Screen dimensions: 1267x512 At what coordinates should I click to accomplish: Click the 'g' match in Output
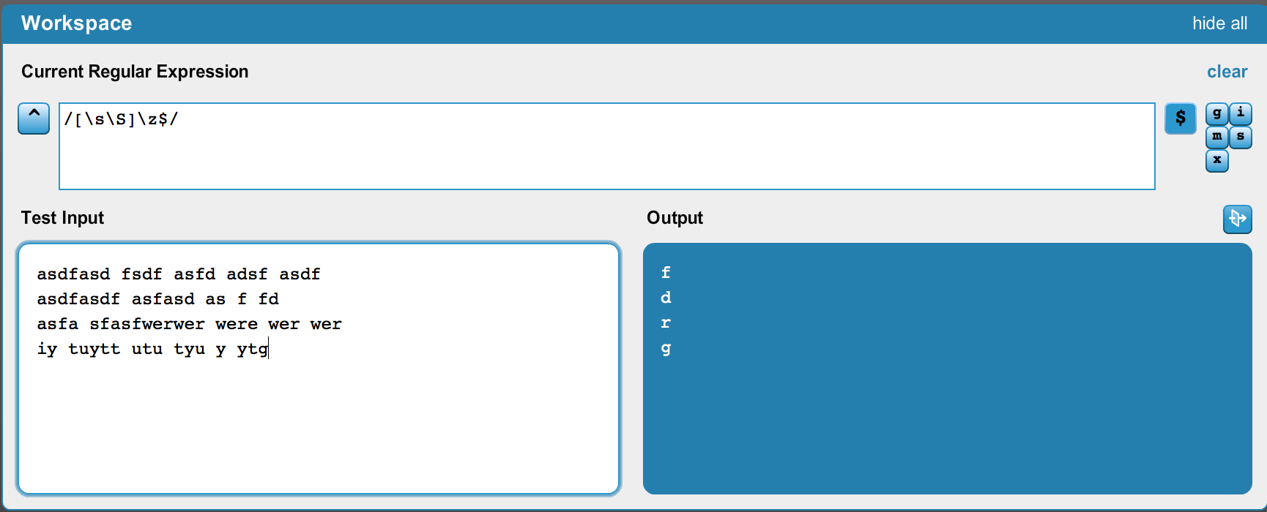(666, 348)
